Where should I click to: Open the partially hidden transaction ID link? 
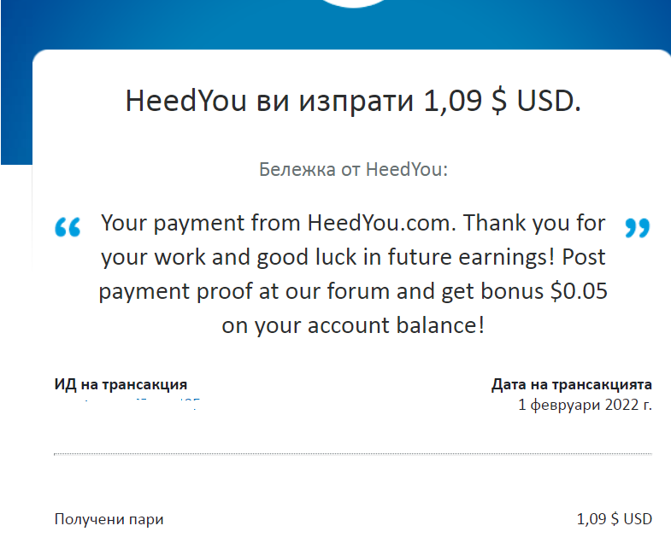click(128, 404)
